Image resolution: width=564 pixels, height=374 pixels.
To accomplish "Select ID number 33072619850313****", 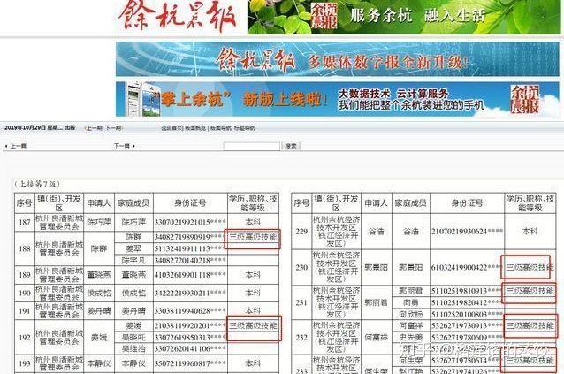I will point(190,338).
